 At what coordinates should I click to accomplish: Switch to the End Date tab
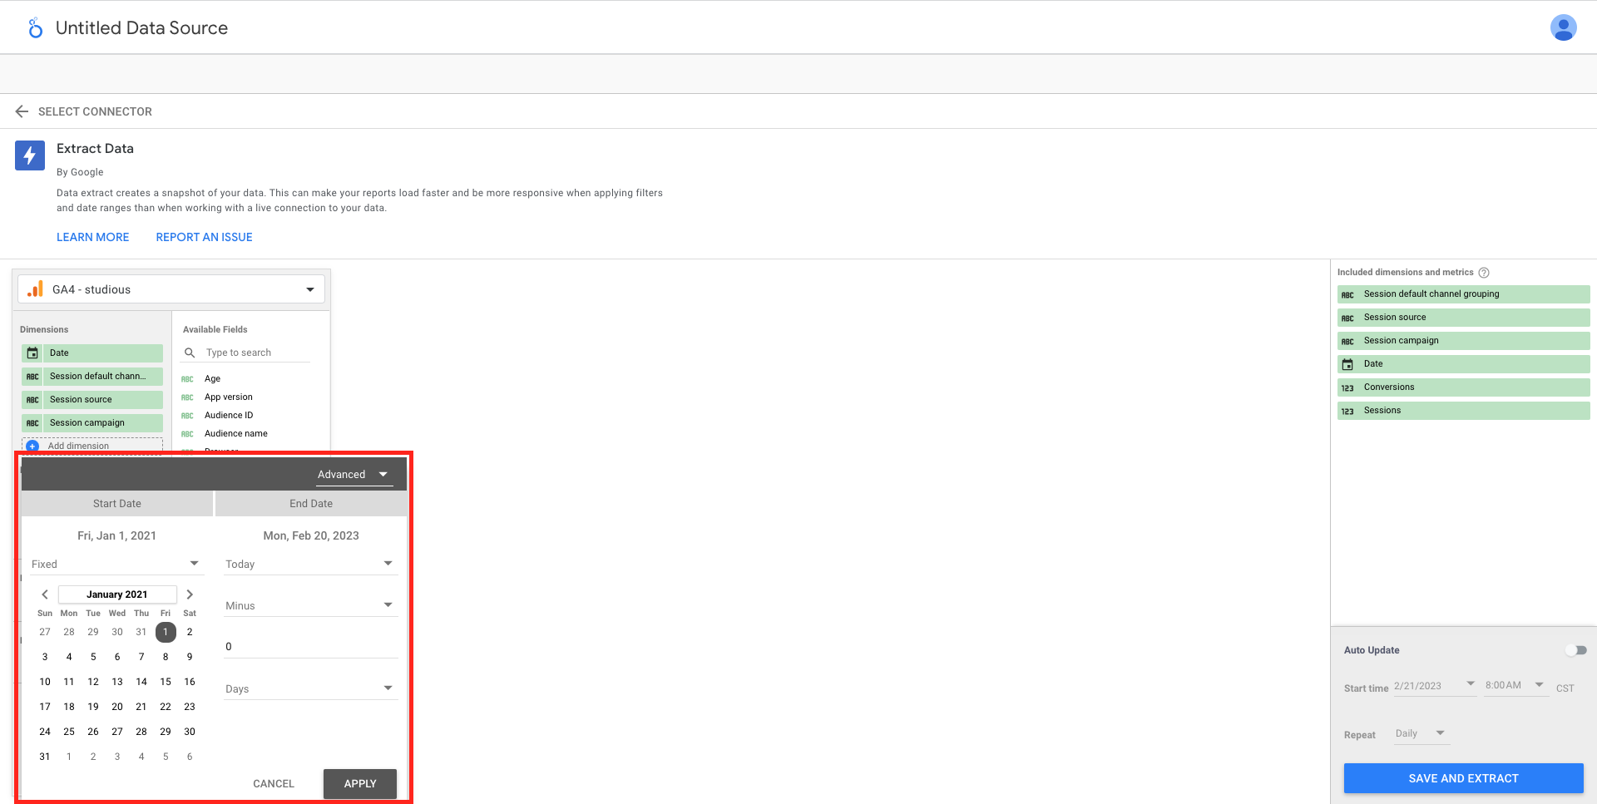coord(311,504)
